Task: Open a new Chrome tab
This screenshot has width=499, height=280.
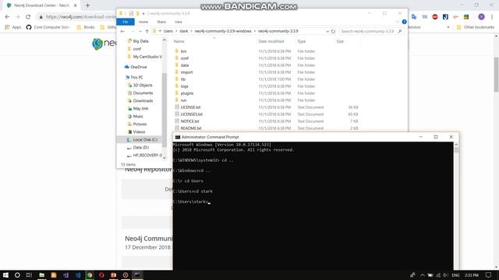Action: (x=87, y=5)
